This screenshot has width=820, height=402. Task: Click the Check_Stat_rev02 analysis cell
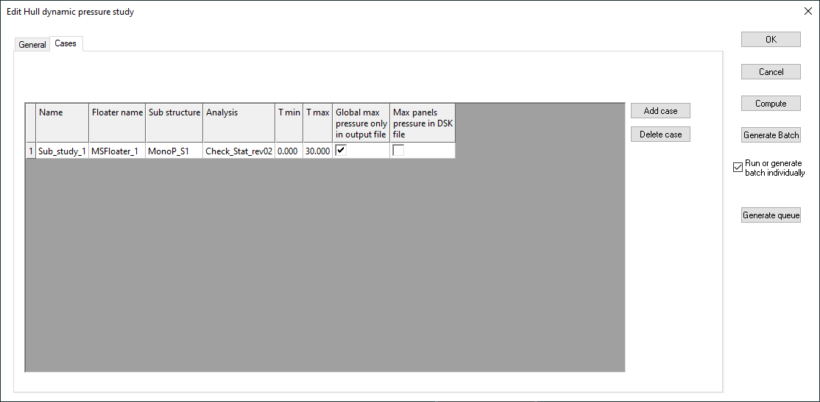(x=239, y=151)
